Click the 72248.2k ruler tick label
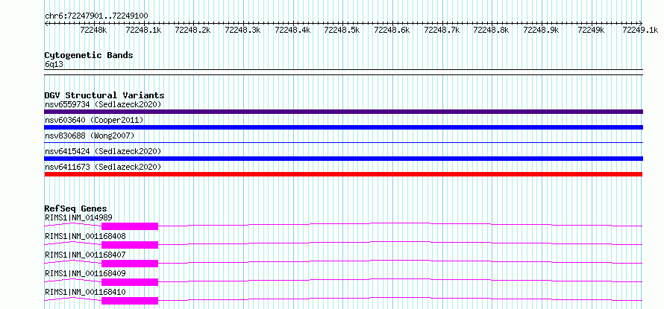Screen dimensions: 664x309 pos(192,30)
